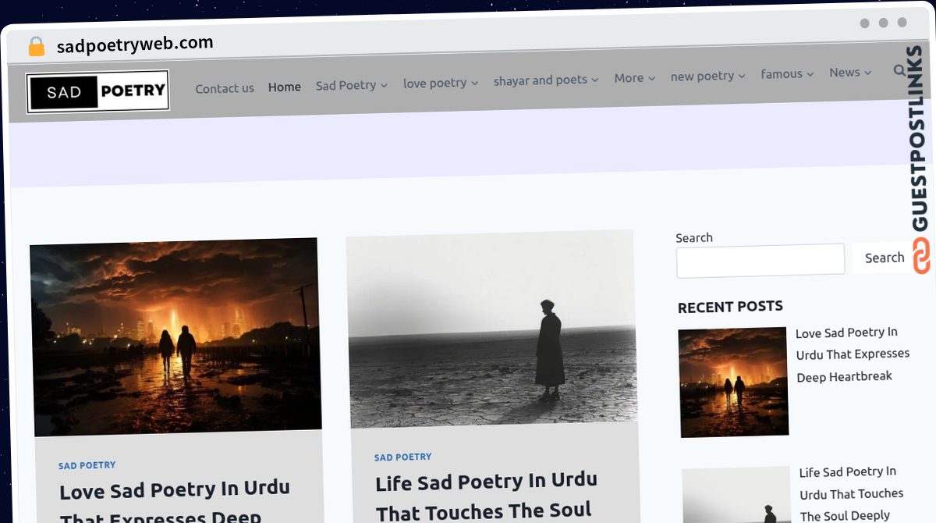
Task: Click the couple at burning city thumbnail
Action: (x=175, y=336)
